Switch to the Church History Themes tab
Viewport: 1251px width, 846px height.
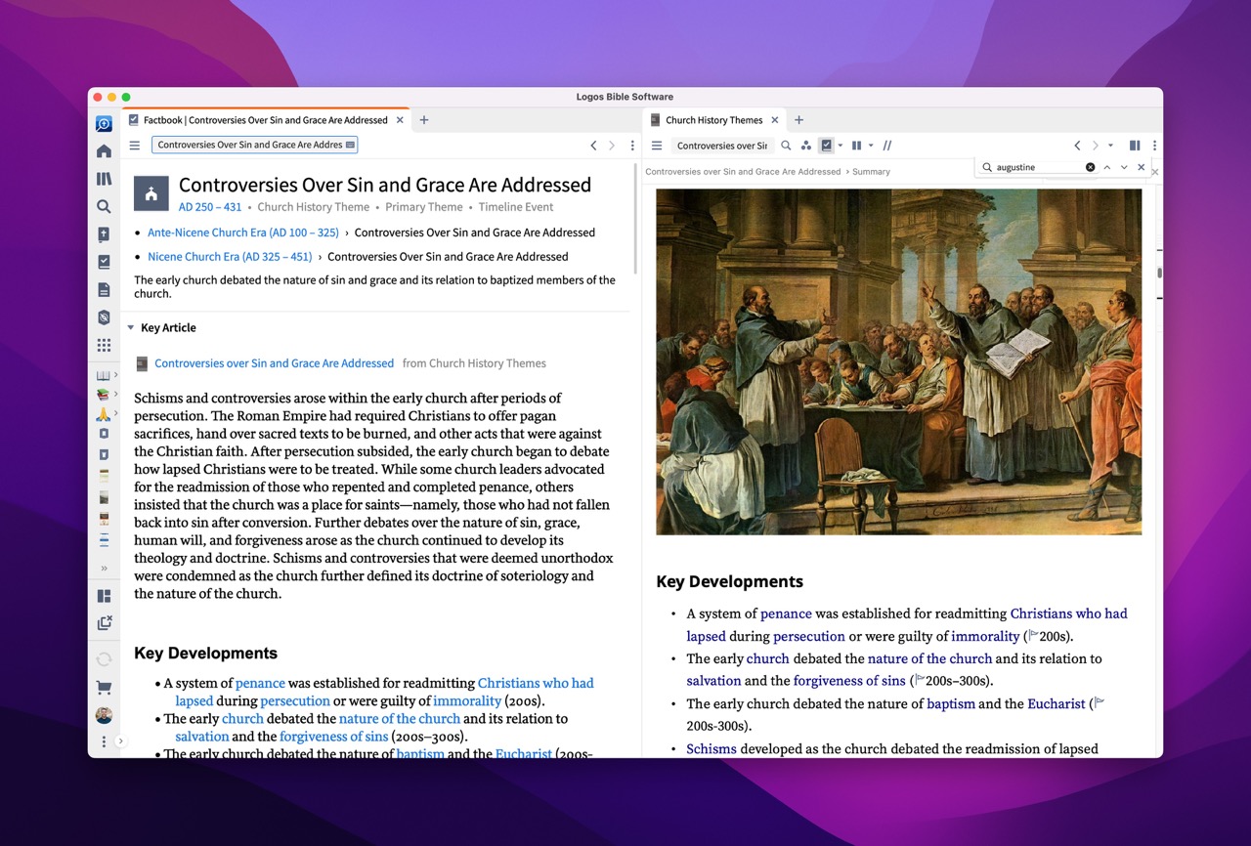tap(713, 120)
